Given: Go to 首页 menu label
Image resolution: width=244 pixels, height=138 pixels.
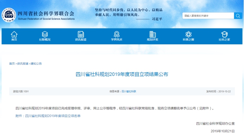Looking at the screenshot, I should pyautogui.click(x=14, y=39).
